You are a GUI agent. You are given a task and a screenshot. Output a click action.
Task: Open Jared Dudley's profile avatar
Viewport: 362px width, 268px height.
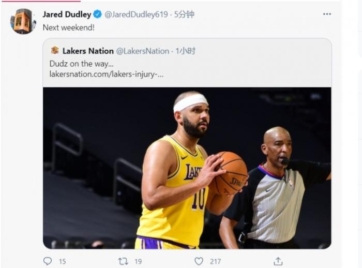click(22, 21)
